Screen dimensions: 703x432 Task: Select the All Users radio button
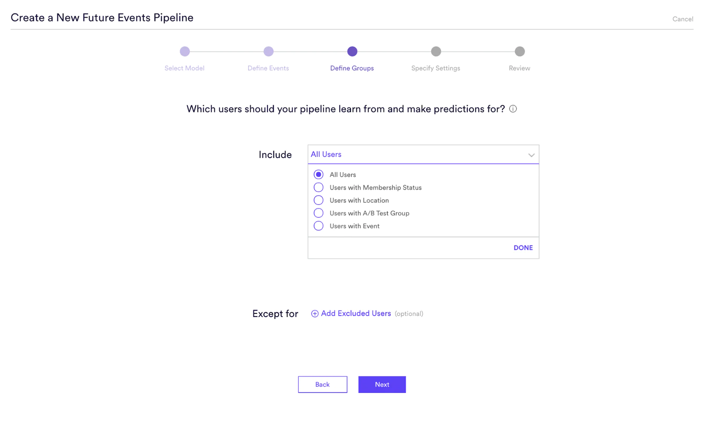click(x=319, y=175)
